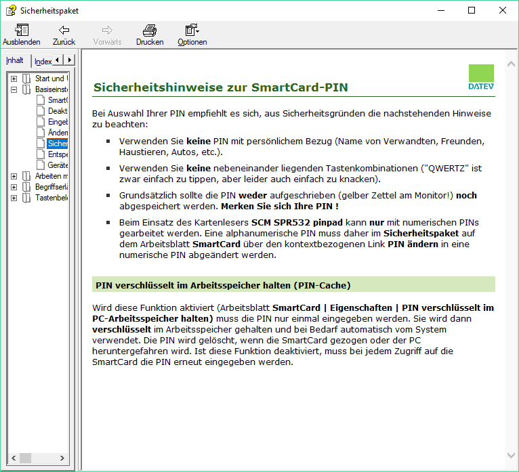Open the Änder topic in tree
The height and width of the screenshot is (472, 519).
(58, 133)
